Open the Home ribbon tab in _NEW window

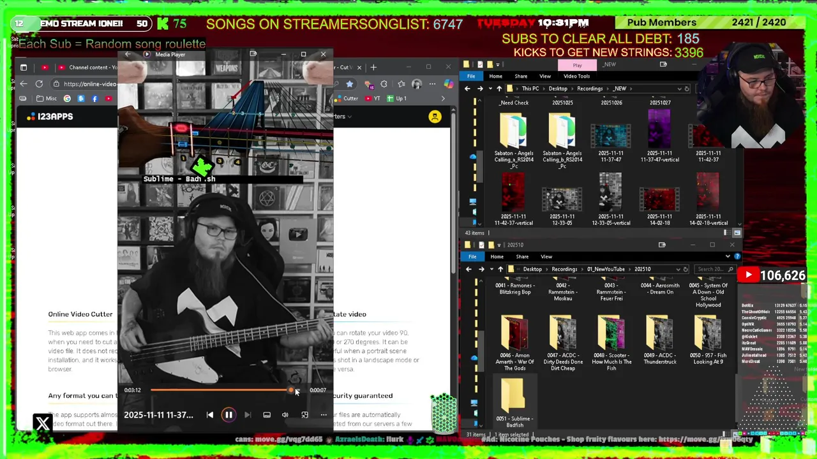496,76
